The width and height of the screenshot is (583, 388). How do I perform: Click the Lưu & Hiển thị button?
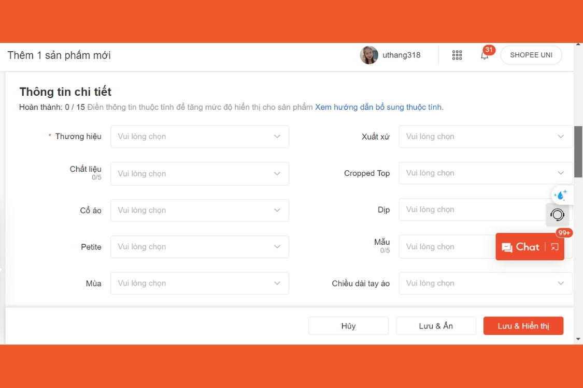pos(523,326)
